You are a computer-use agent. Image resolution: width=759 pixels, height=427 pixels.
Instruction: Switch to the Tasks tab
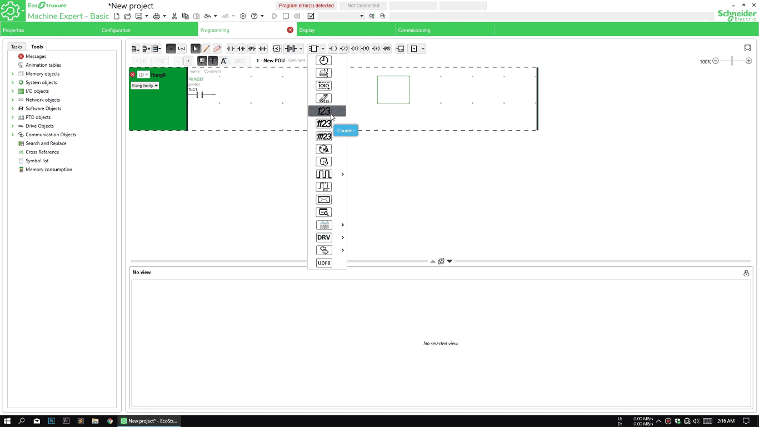click(16, 47)
